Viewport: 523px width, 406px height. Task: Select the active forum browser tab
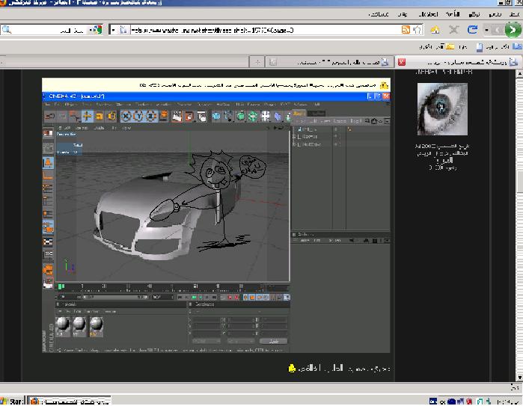(x=460, y=62)
